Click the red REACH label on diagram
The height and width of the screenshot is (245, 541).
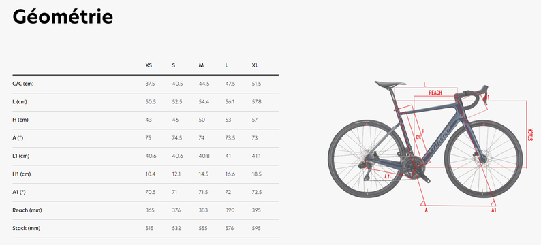435,93
